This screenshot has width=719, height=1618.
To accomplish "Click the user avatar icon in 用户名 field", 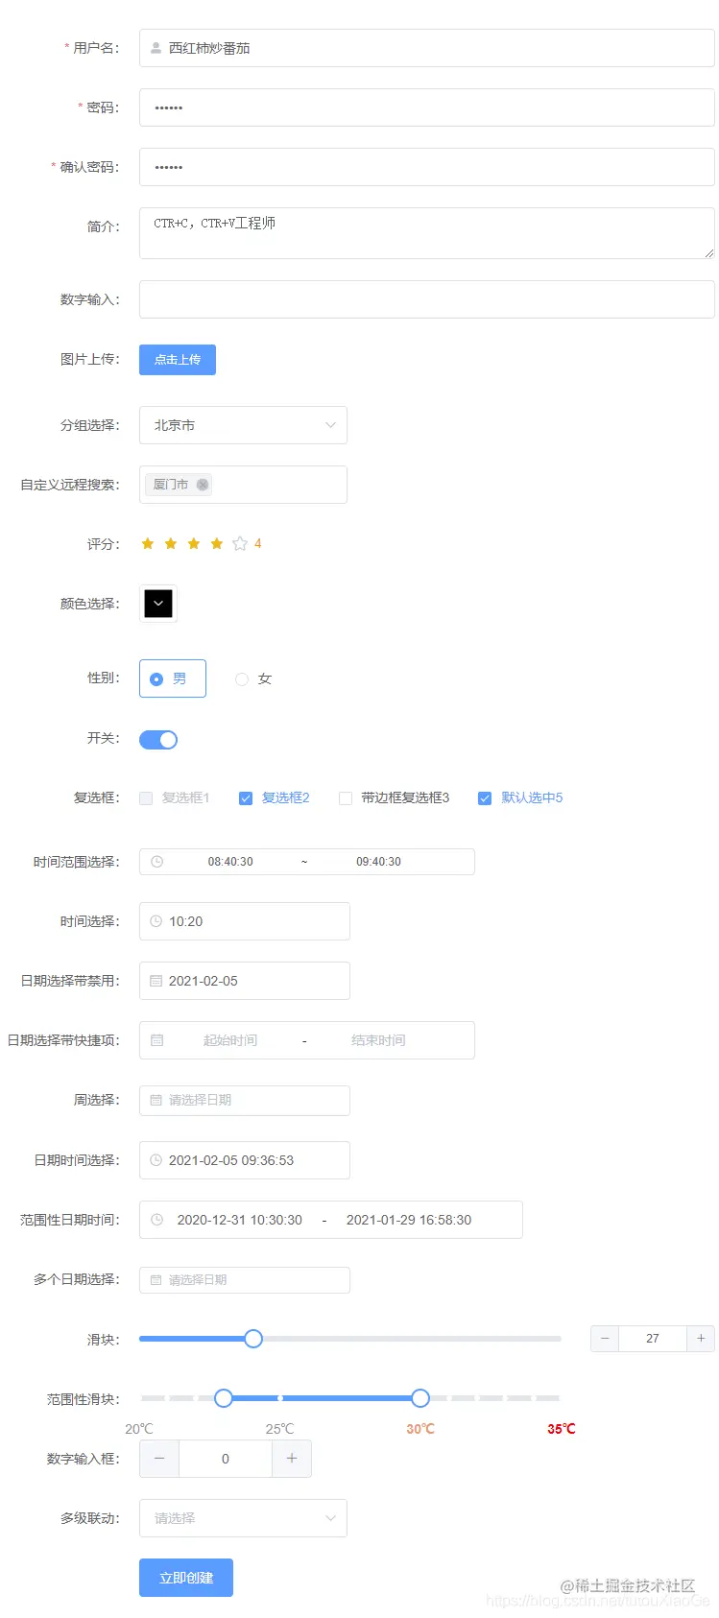I will click(156, 48).
